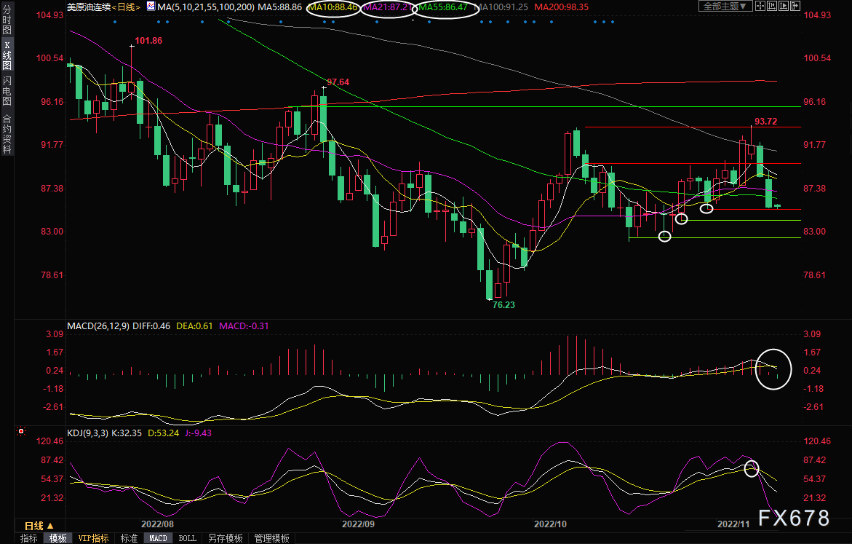This screenshot has width=852, height=544.
Task: Open the 闪电图 side tab
Action: pos(7,91)
